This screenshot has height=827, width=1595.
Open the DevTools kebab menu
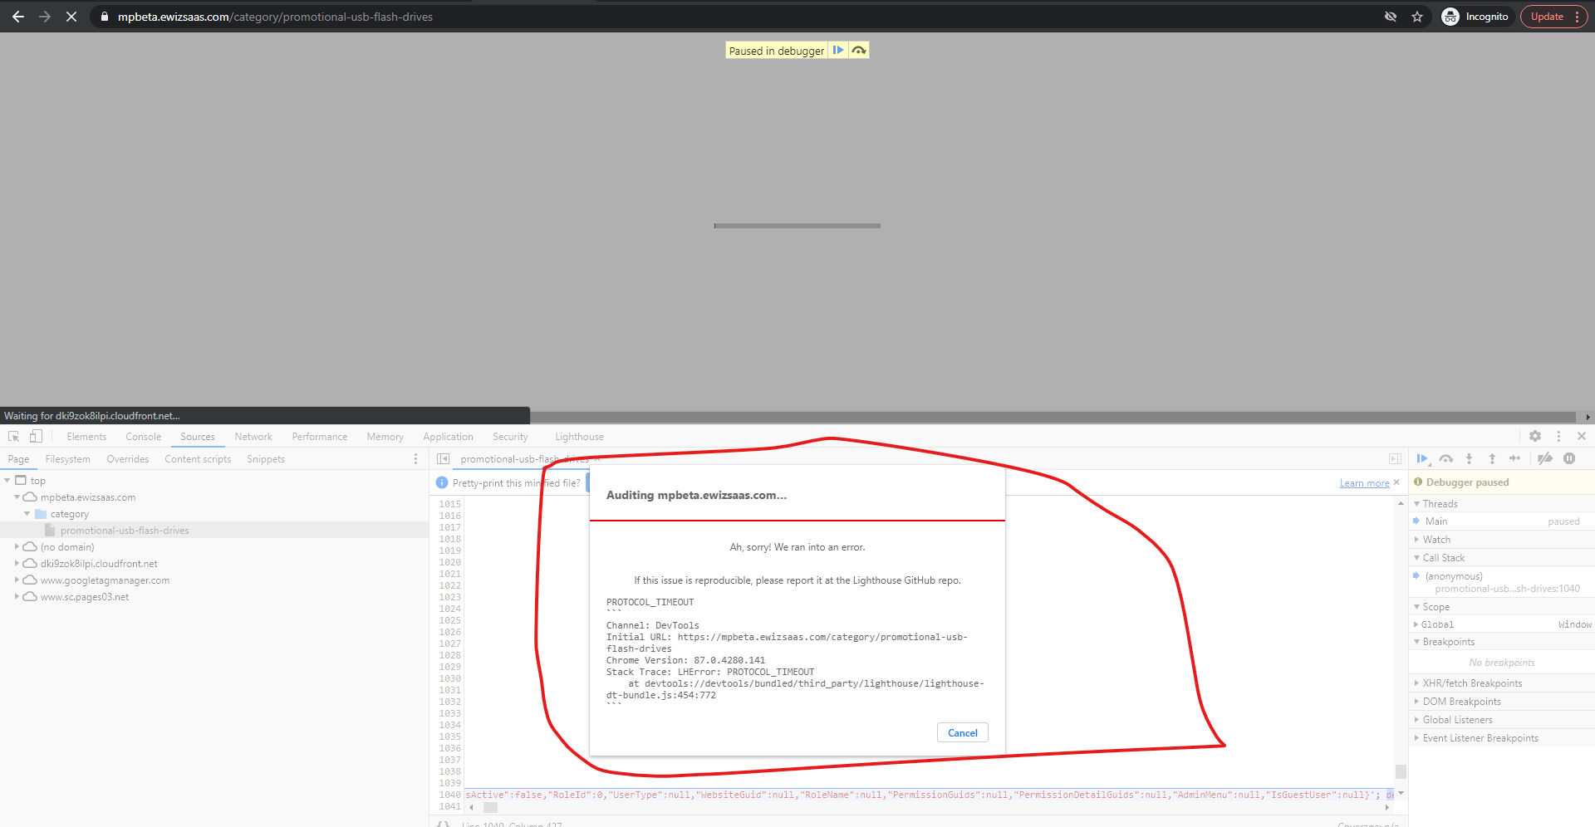pos(1558,436)
